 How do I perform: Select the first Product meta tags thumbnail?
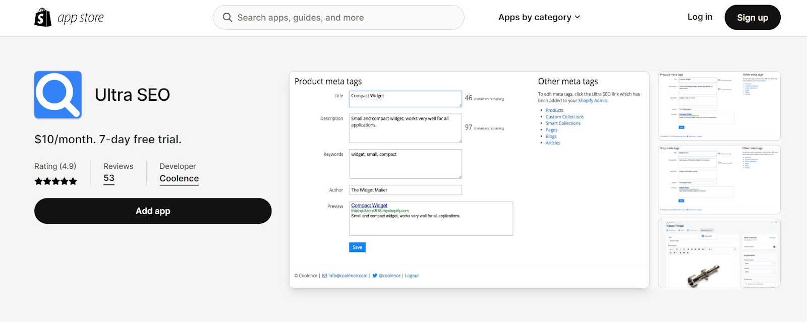719,106
